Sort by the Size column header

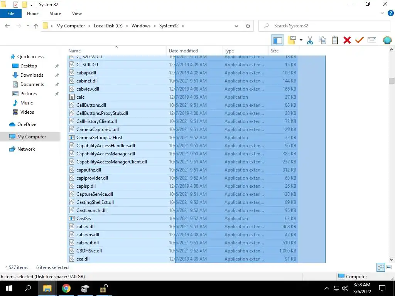[284, 50]
